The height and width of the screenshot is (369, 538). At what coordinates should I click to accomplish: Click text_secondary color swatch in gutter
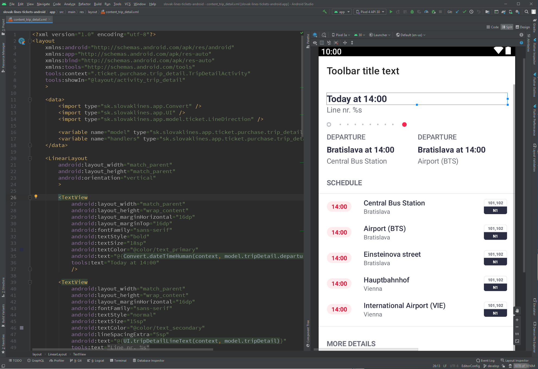click(x=22, y=328)
